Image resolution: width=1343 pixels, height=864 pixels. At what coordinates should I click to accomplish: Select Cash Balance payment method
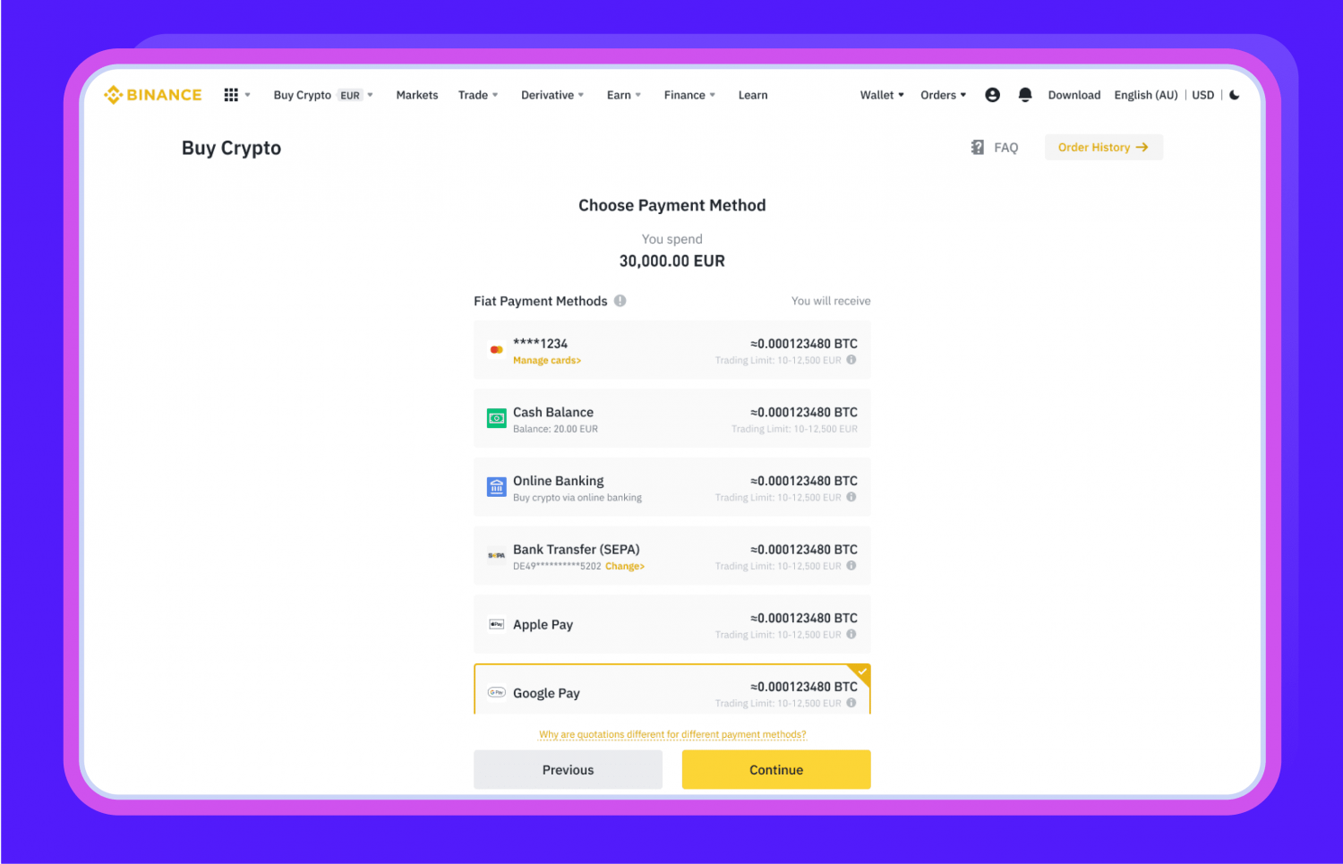pos(672,418)
